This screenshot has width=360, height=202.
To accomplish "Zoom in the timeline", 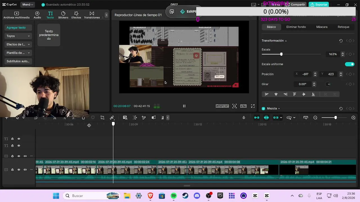I will point(354,118).
